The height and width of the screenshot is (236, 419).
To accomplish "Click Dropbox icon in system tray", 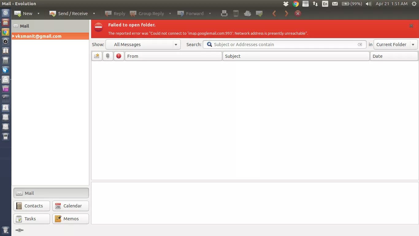I will [286, 4].
